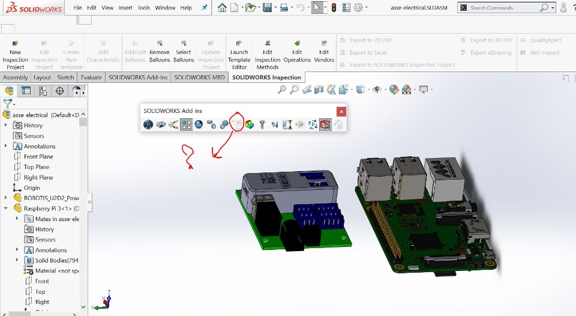Click the SOLIDWORKS Toolbox bolt icon

coord(262,125)
